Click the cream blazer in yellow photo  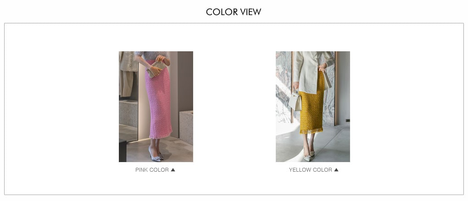coord(311,71)
